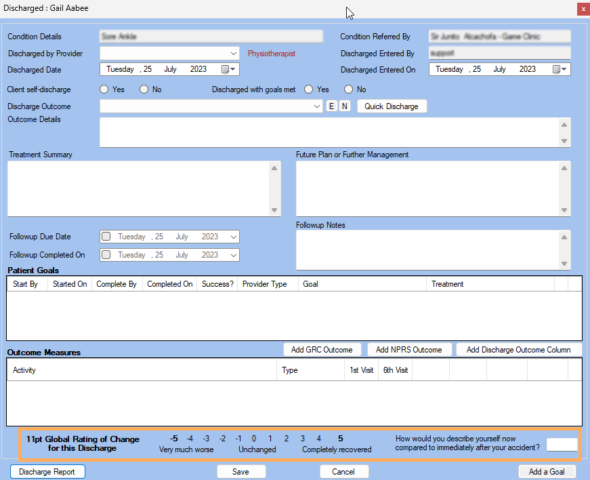The image size is (590, 480).
Task: Click the N button beside Discharge Outcome
Action: (344, 106)
